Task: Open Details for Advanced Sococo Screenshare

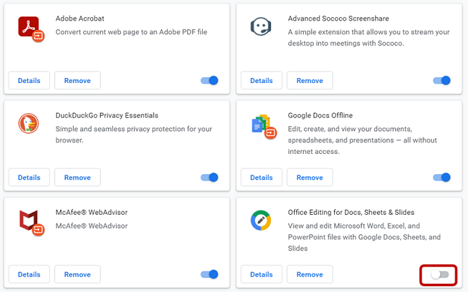Action: pos(261,80)
